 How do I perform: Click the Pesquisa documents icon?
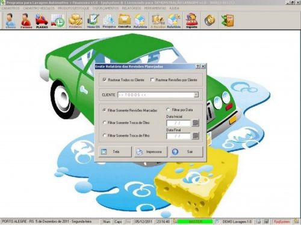pyautogui.click(x=109, y=20)
